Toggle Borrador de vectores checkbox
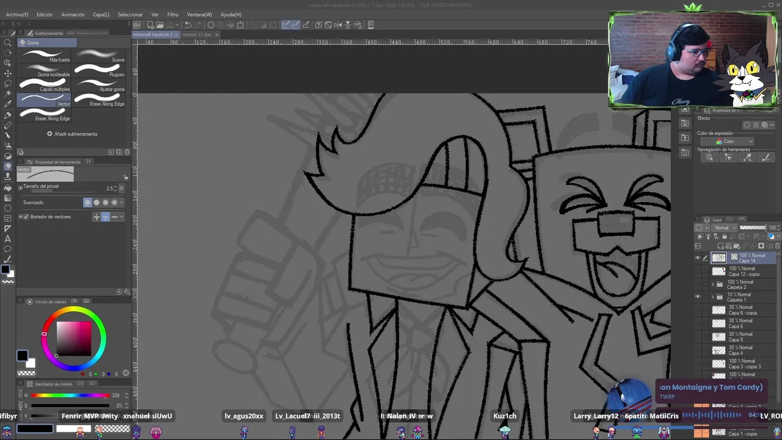 pyautogui.click(x=26, y=217)
